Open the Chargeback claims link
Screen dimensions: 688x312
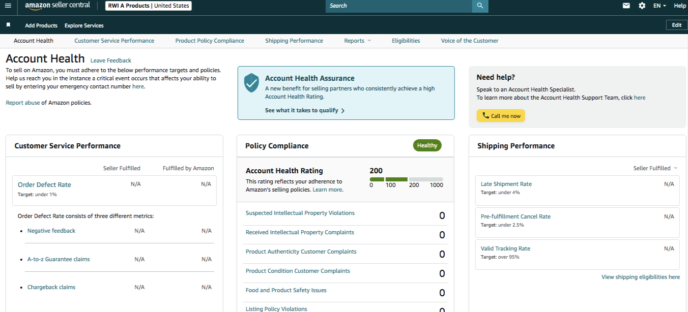[x=51, y=287]
